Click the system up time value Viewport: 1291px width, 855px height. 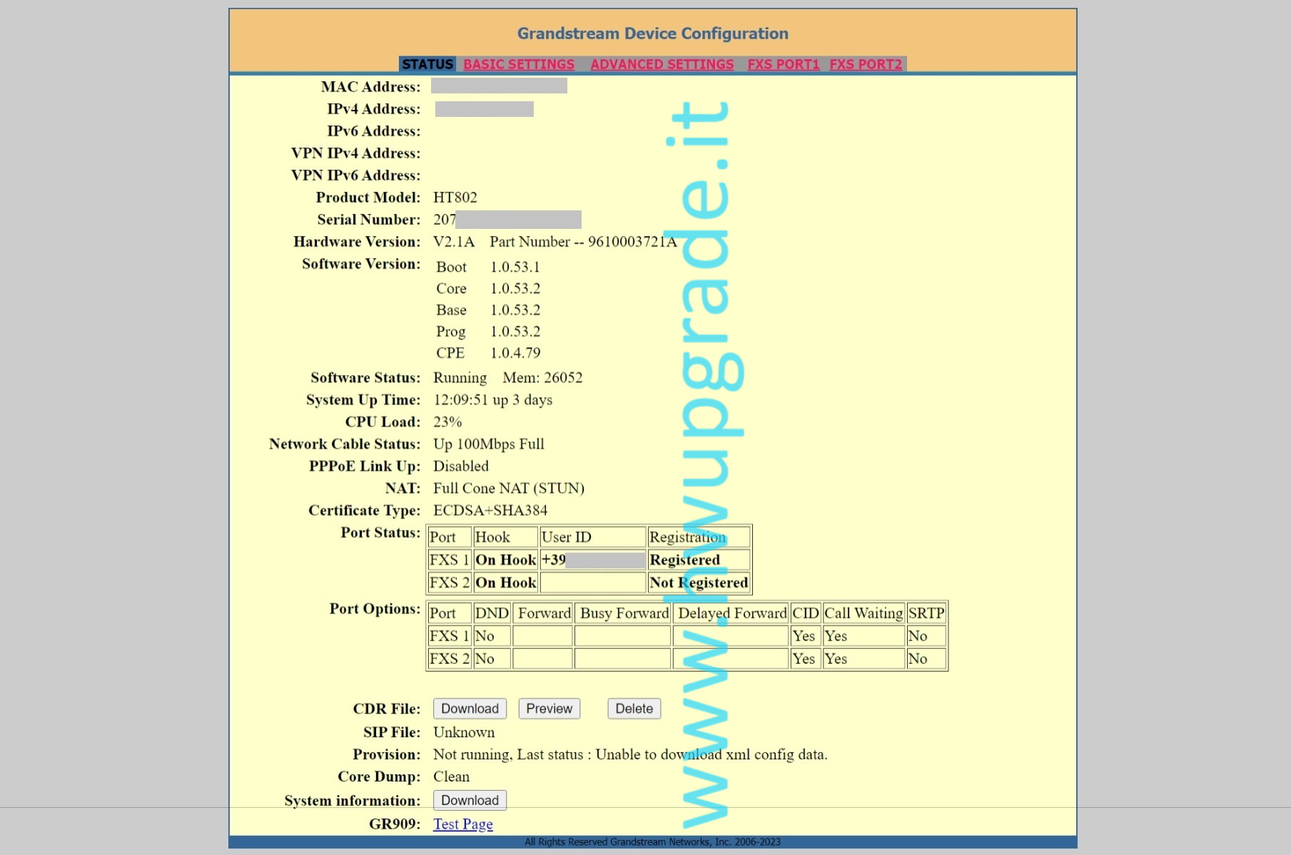pyautogui.click(x=492, y=400)
